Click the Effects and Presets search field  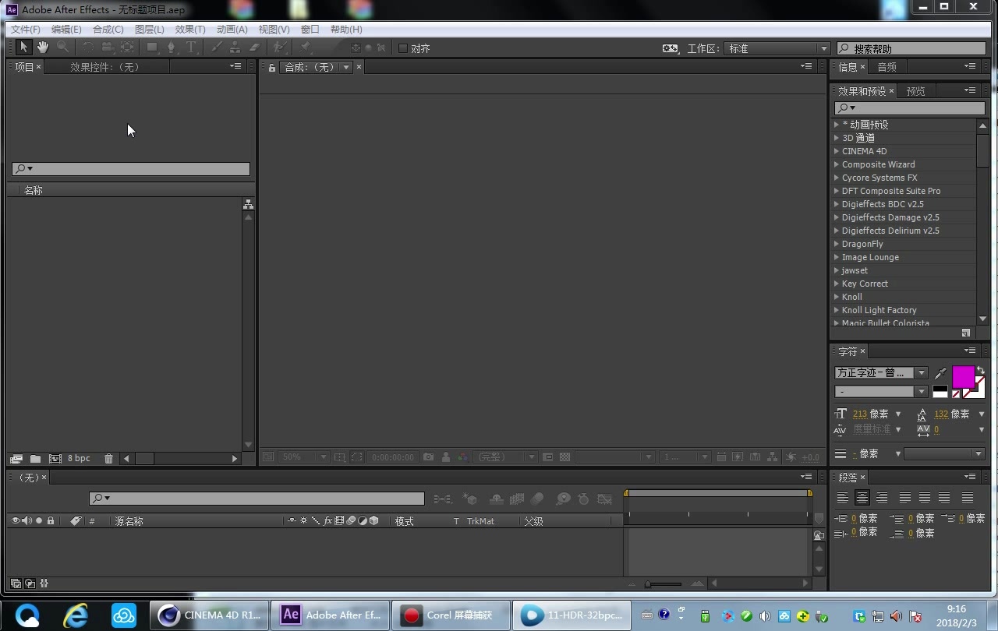click(x=910, y=108)
